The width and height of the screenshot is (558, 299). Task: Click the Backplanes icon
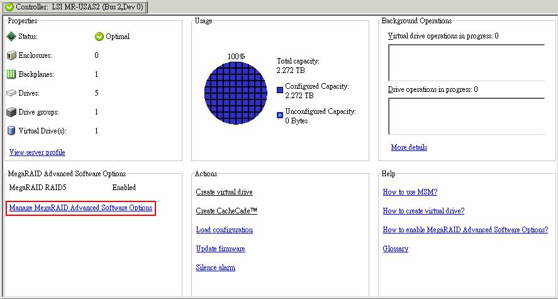tap(11, 74)
